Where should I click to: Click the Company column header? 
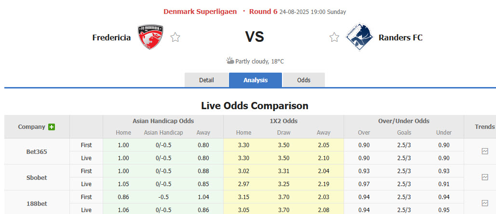(32, 127)
